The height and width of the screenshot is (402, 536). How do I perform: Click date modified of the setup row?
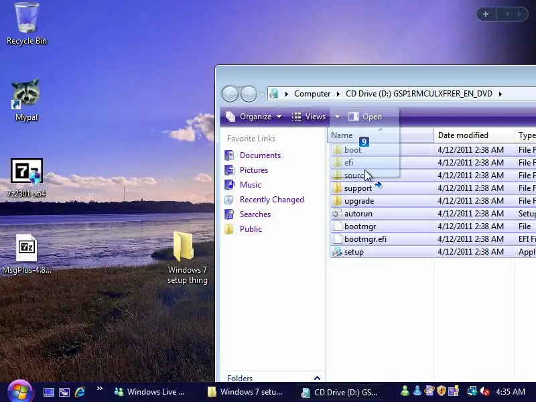(x=471, y=252)
